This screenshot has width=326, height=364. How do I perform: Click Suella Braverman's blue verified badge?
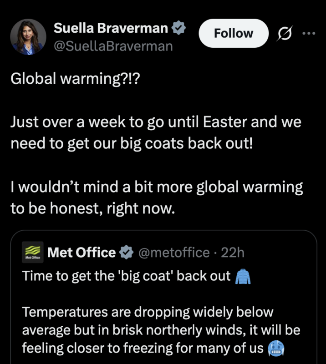click(178, 28)
